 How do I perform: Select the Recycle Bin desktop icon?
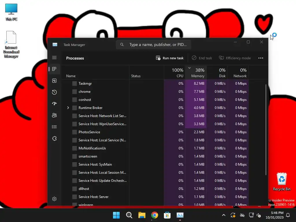pyautogui.click(x=282, y=182)
